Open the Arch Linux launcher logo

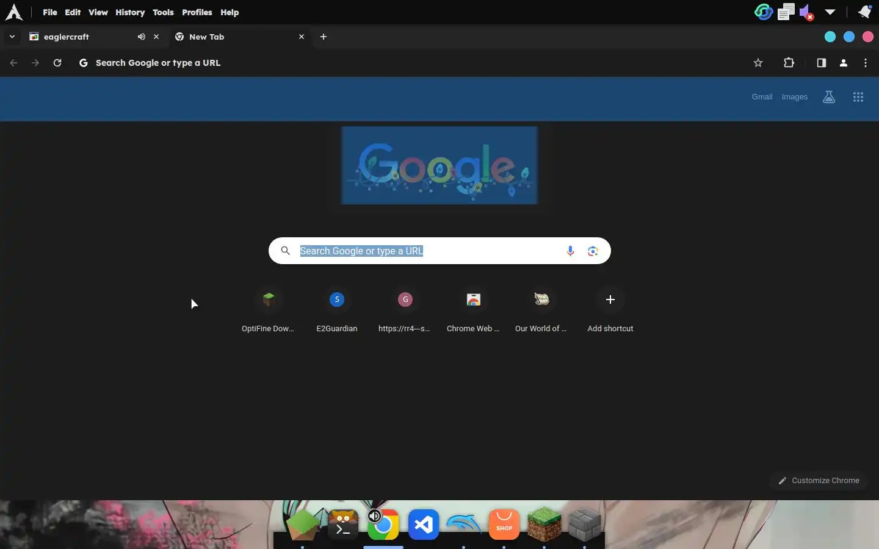[13, 12]
